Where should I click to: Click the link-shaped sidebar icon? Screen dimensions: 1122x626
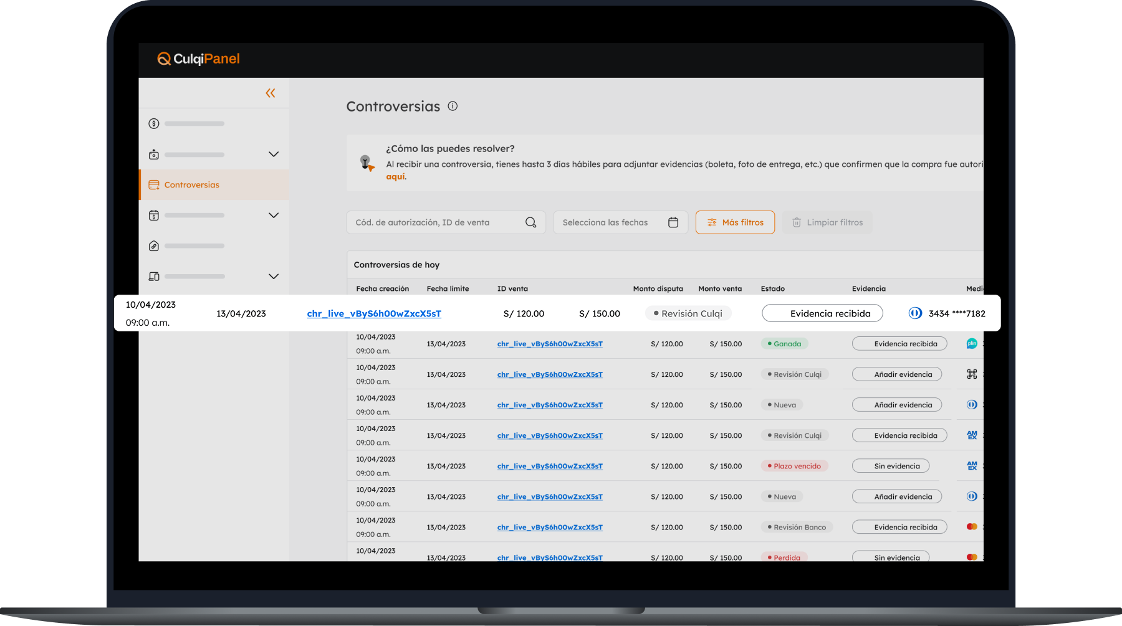click(154, 246)
